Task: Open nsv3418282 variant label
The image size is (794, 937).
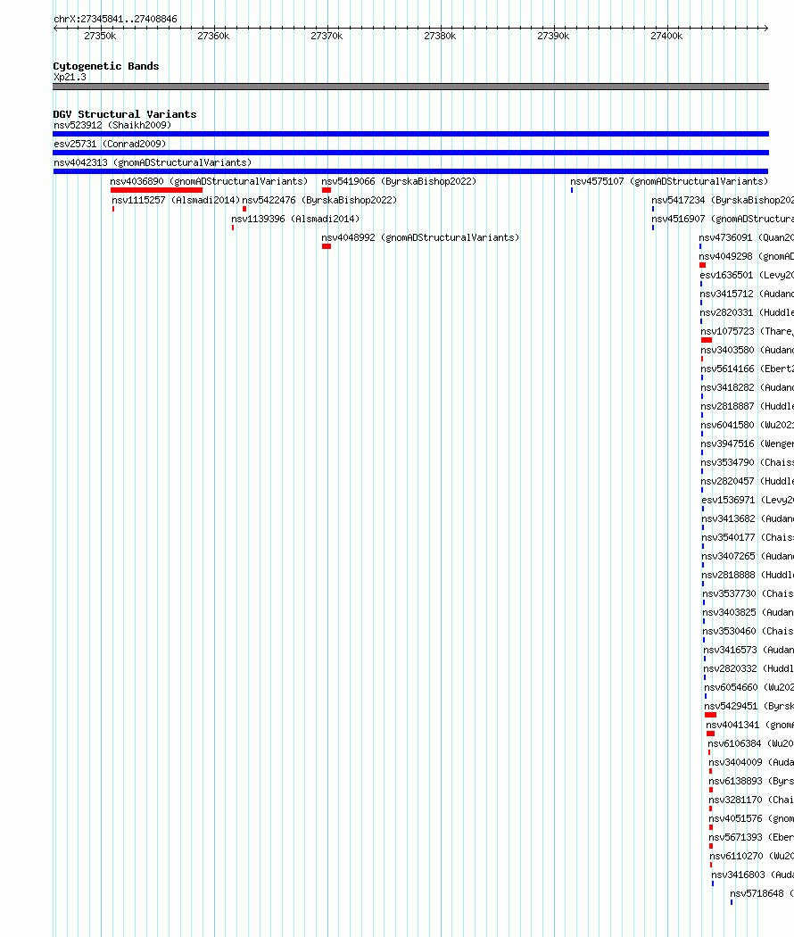Action: [748, 387]
